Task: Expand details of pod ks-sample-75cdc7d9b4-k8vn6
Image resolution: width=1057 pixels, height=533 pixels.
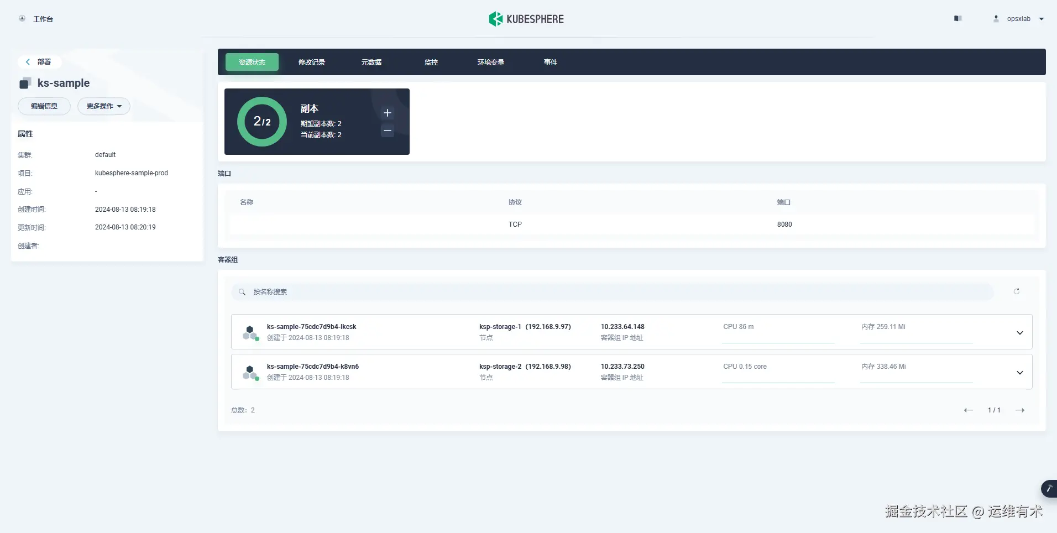Action: pyautogui.click(x=1019, y=372)
